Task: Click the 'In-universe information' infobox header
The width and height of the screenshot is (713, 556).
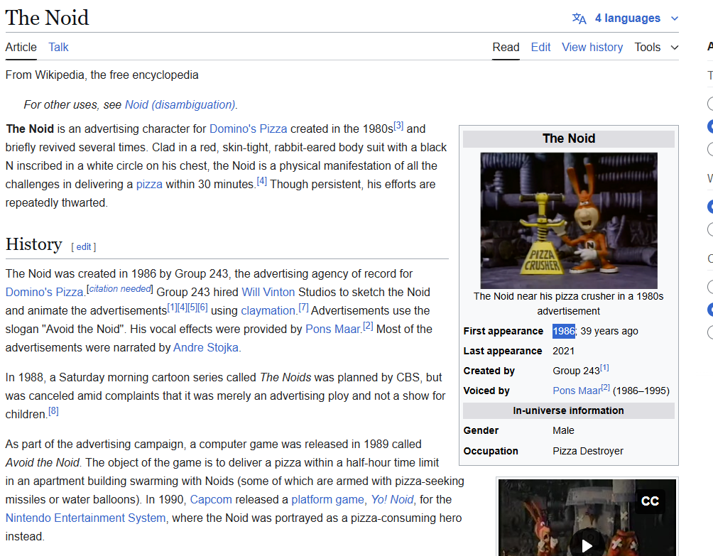Action: [568, 410]
